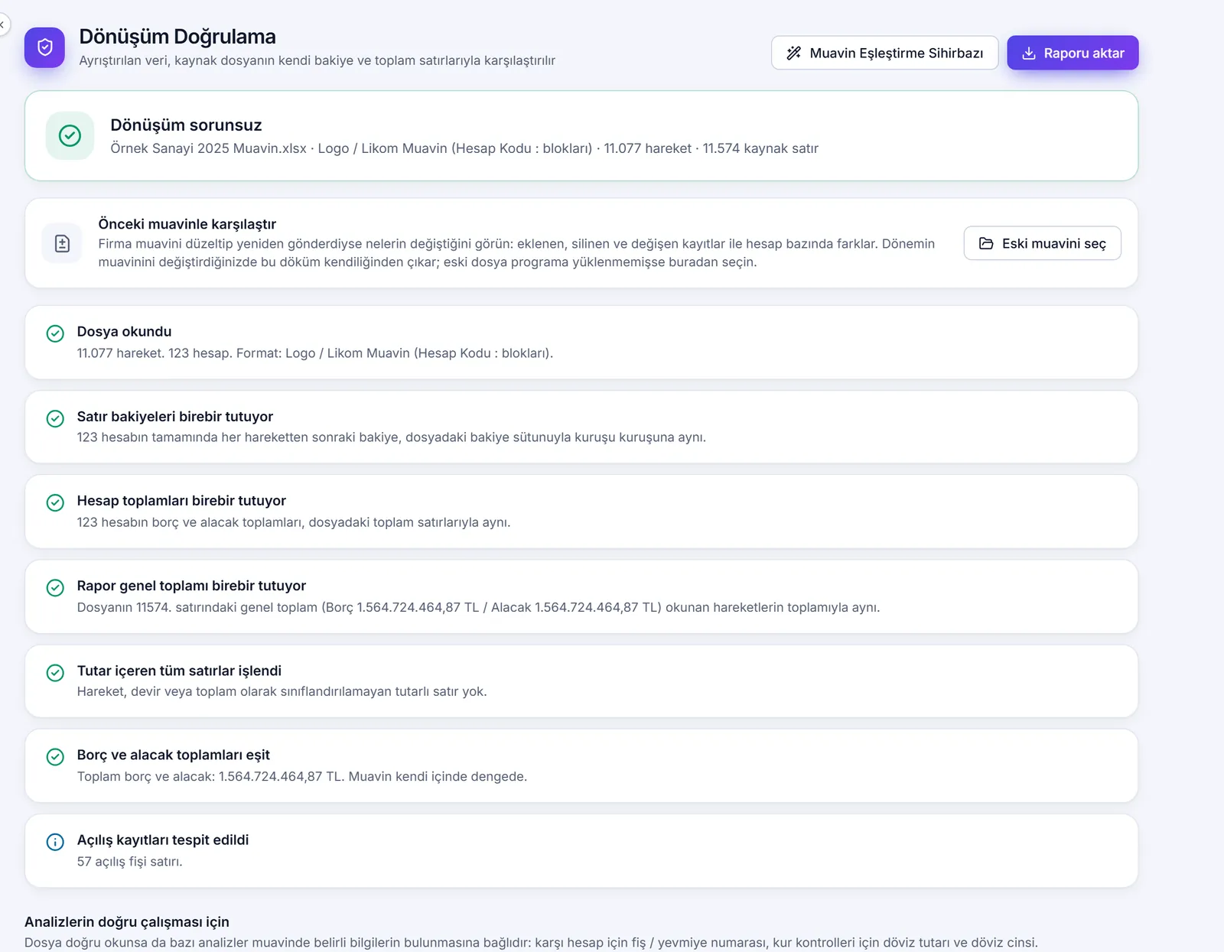
Task: Click the Eski muavini seç button
Action: click(1042, 243)
